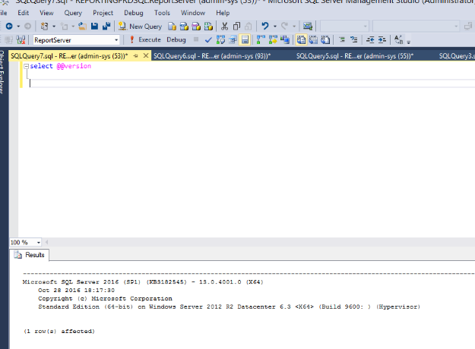Open the Navigate Backward history dropdown arrow

[18, 27]
